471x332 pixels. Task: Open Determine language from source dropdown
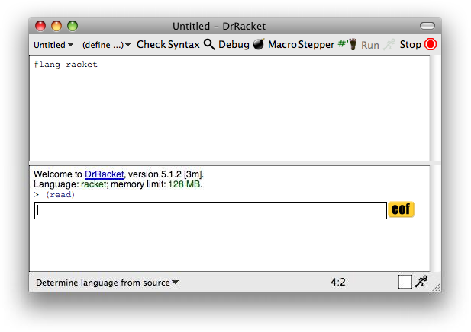click(x=107, y=283)
